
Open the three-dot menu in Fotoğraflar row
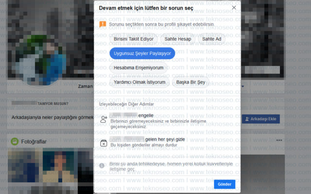pos(279,140)
